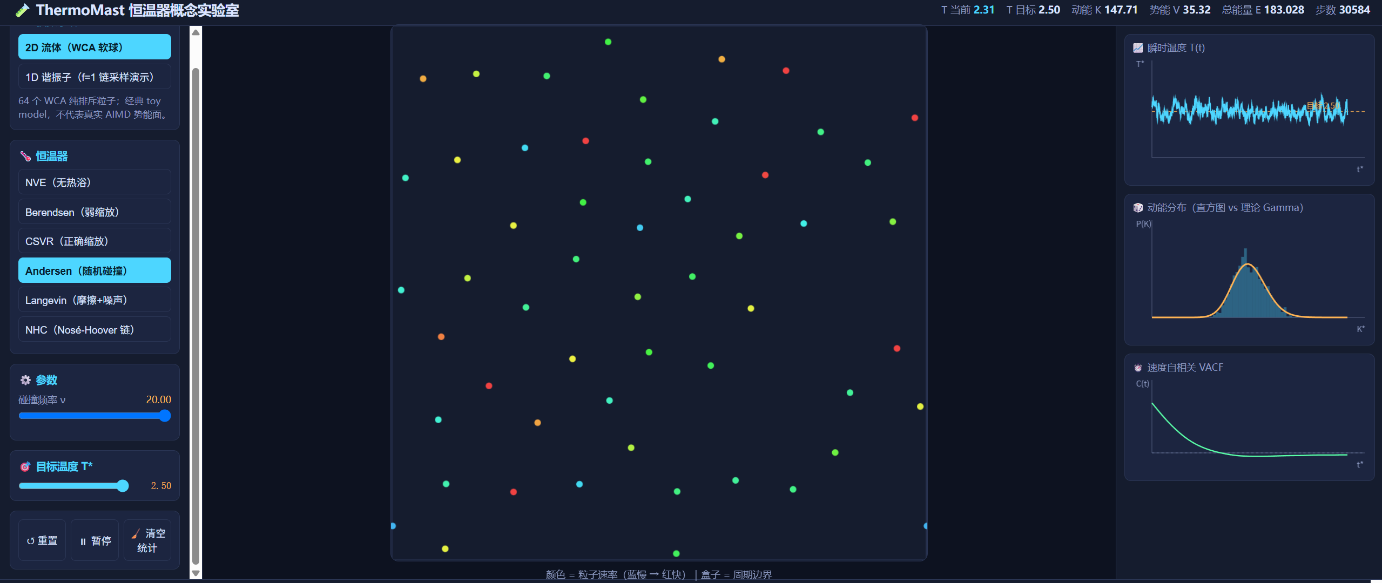
Task: Select the 2D 流体 (WCA 软球) system
Action: point(95,47)
